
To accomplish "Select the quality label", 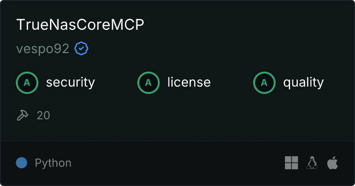I will (x=303, y=82).
